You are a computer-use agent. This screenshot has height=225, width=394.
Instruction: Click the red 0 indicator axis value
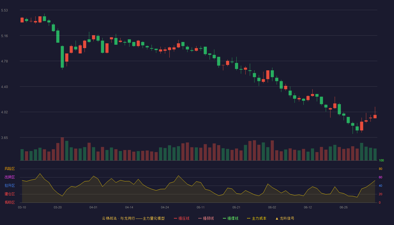coord(380,202)
